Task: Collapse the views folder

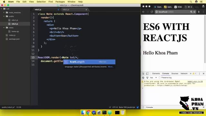Action: click(4, 28)
